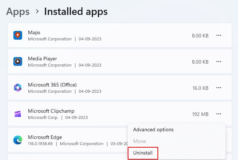Select the Microsoft Clipchamp name
Viewport: 238px width, 160px height.
pyautogui.click(x=51, y=111)
